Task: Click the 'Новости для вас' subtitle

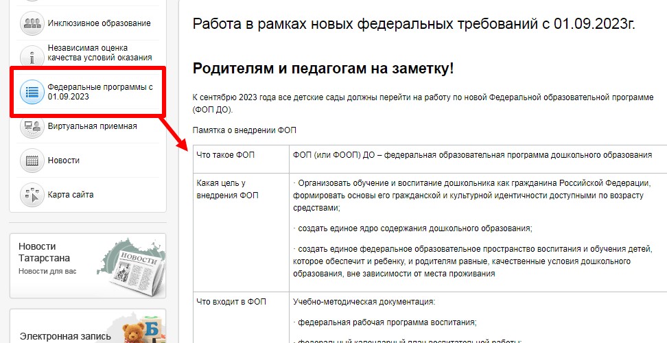Action: [47, 271]
